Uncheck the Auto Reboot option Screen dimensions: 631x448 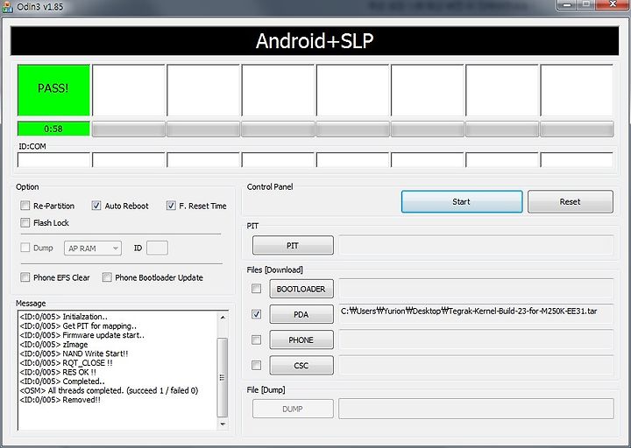[96, 206]
